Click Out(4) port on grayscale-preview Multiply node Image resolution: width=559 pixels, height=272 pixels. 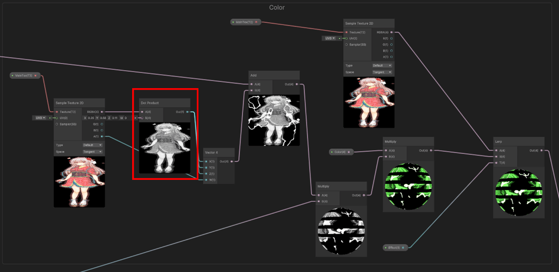click(x=364, y=195)
